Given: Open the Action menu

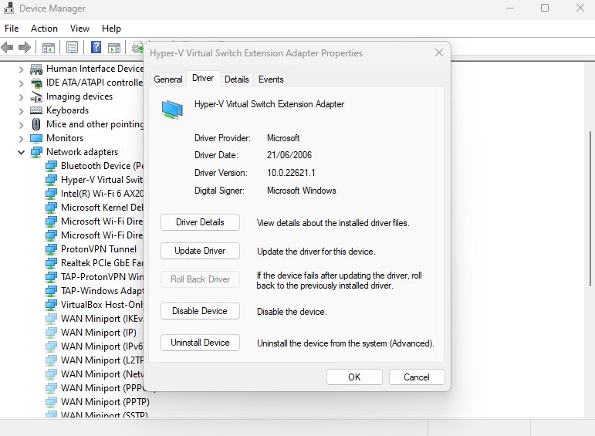Looking at the screenshot, I should coord(45,29).
